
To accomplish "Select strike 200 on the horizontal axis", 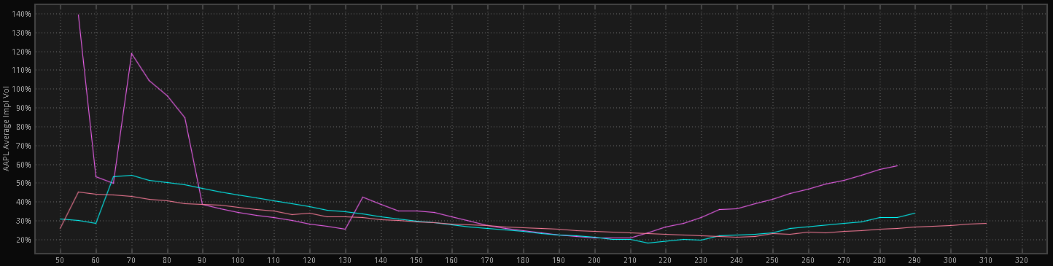I will click(x=594, y=259).
